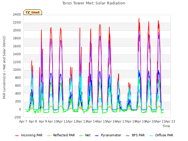The width and height of the screenshot is (188, 141).
Task: Click the green Net legend swatch
Action: click(x=81, y=136)
